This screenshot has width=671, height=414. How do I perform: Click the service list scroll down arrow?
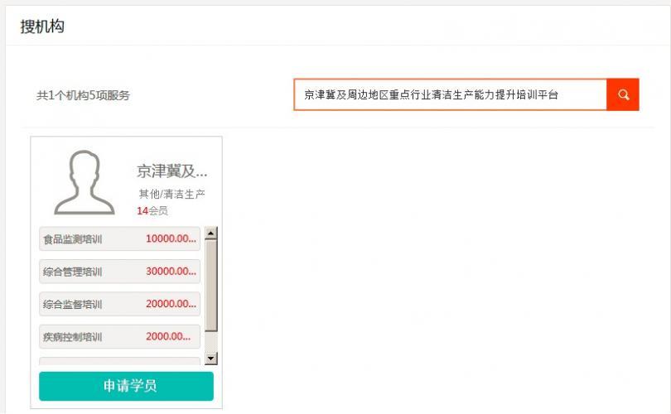coord(211,359)
